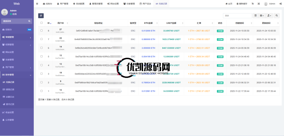Open 访客管理 in the sidebar

click(x=17, y=60)
